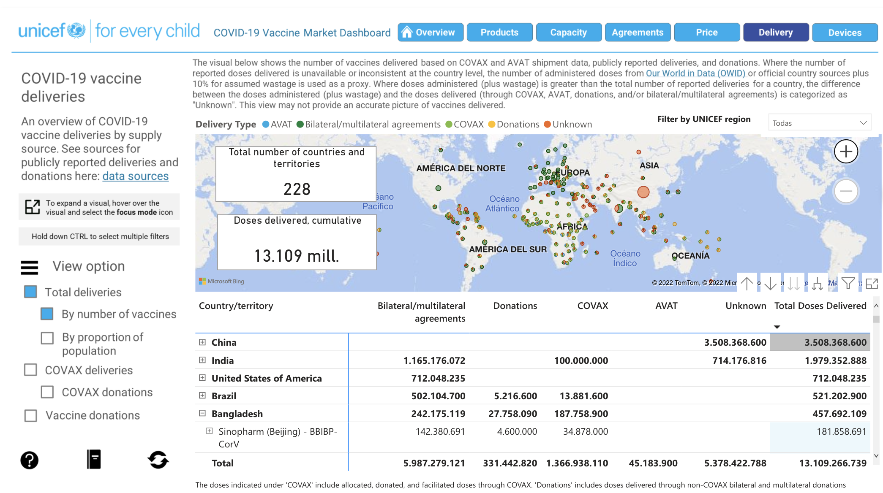The image size is (883, 493).
Task: Click the table scroll down arrow
Action: (x=876, y=455)
